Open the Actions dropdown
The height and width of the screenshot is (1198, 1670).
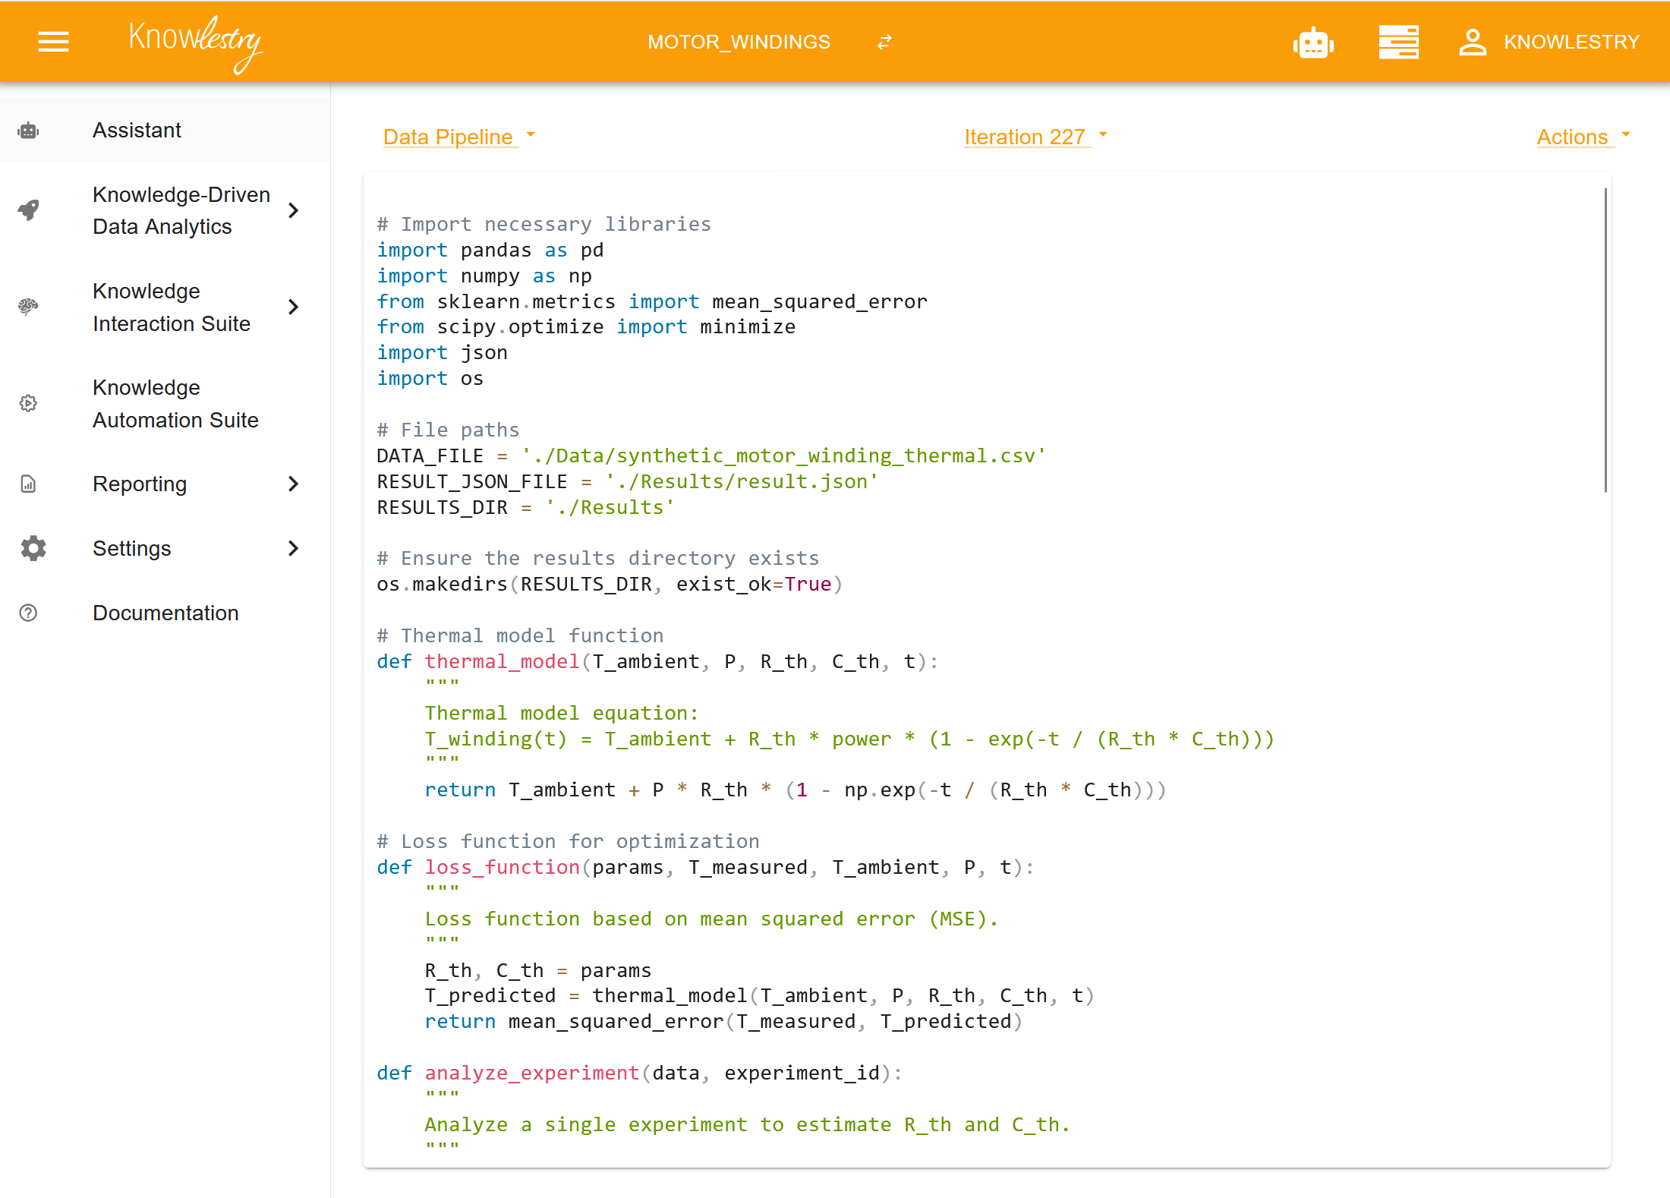[x=1583, y=137]
